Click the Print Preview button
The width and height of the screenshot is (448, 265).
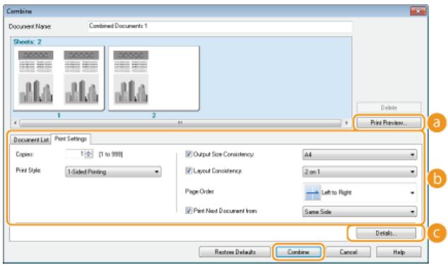click(389, 123)
